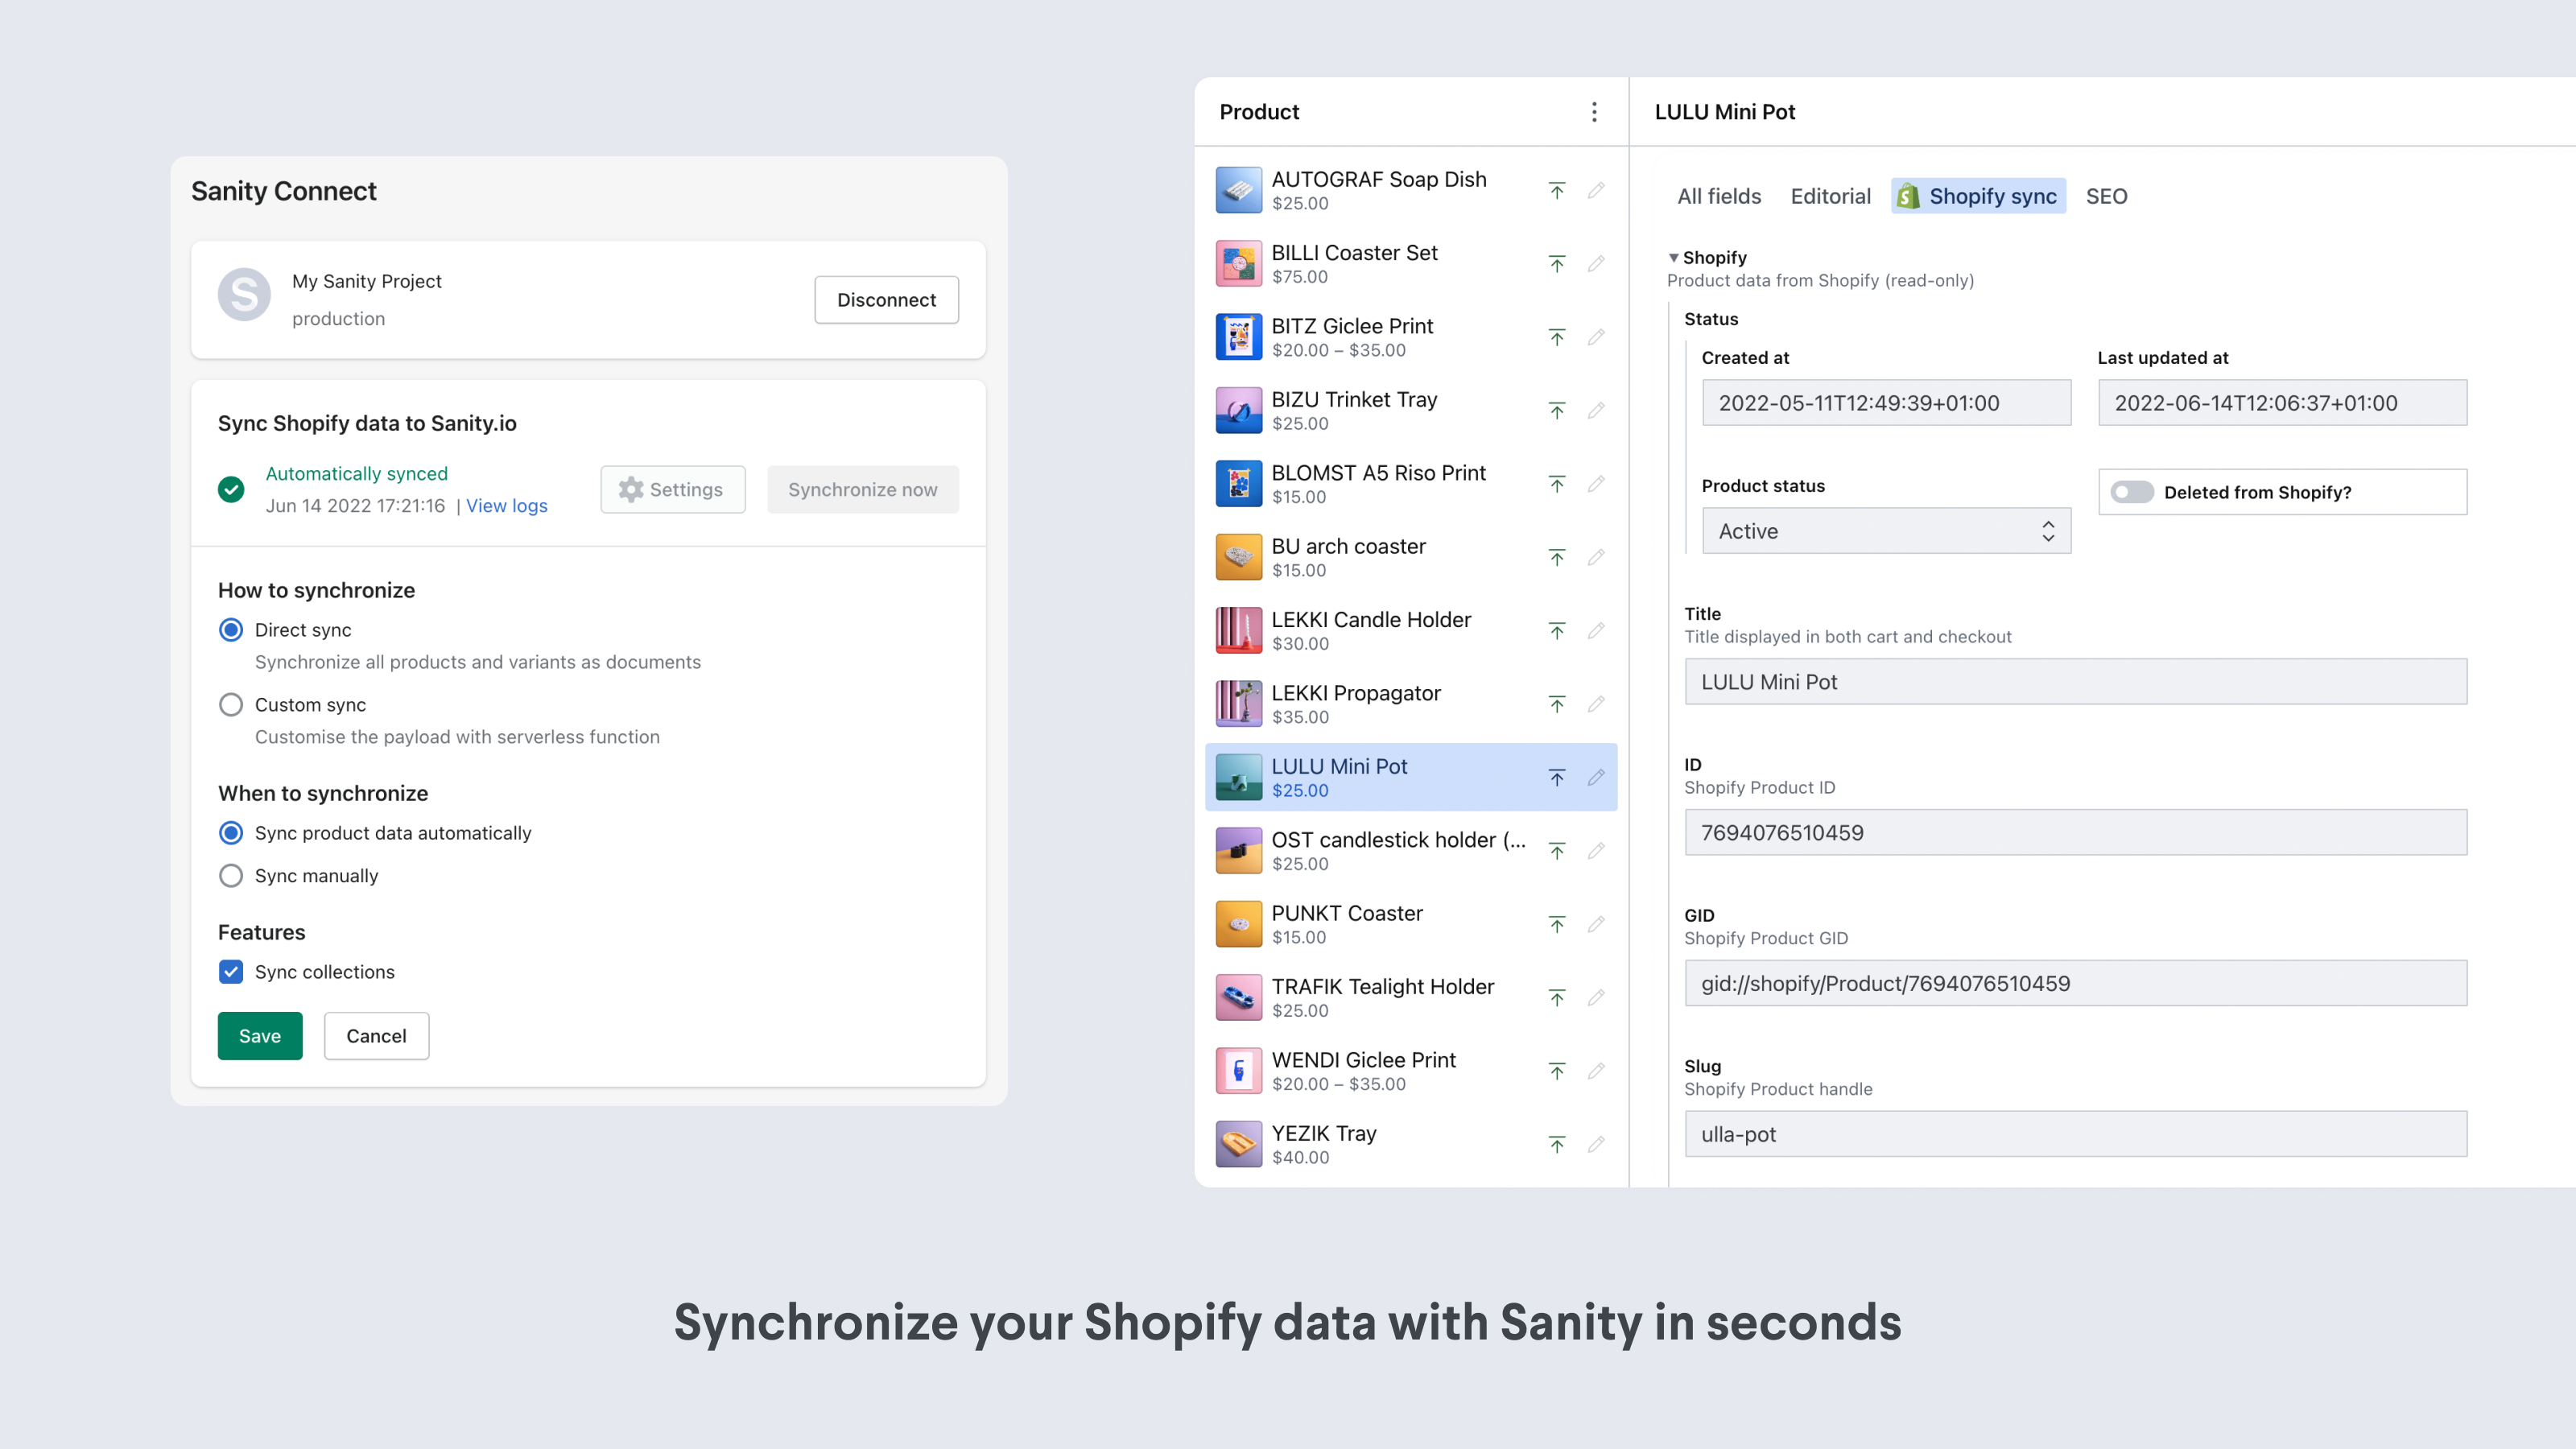Click publish arrow icon for OST candlestick holder
The height and width of the screenshot is (1449, 2576).
[x=1557, y=851]
